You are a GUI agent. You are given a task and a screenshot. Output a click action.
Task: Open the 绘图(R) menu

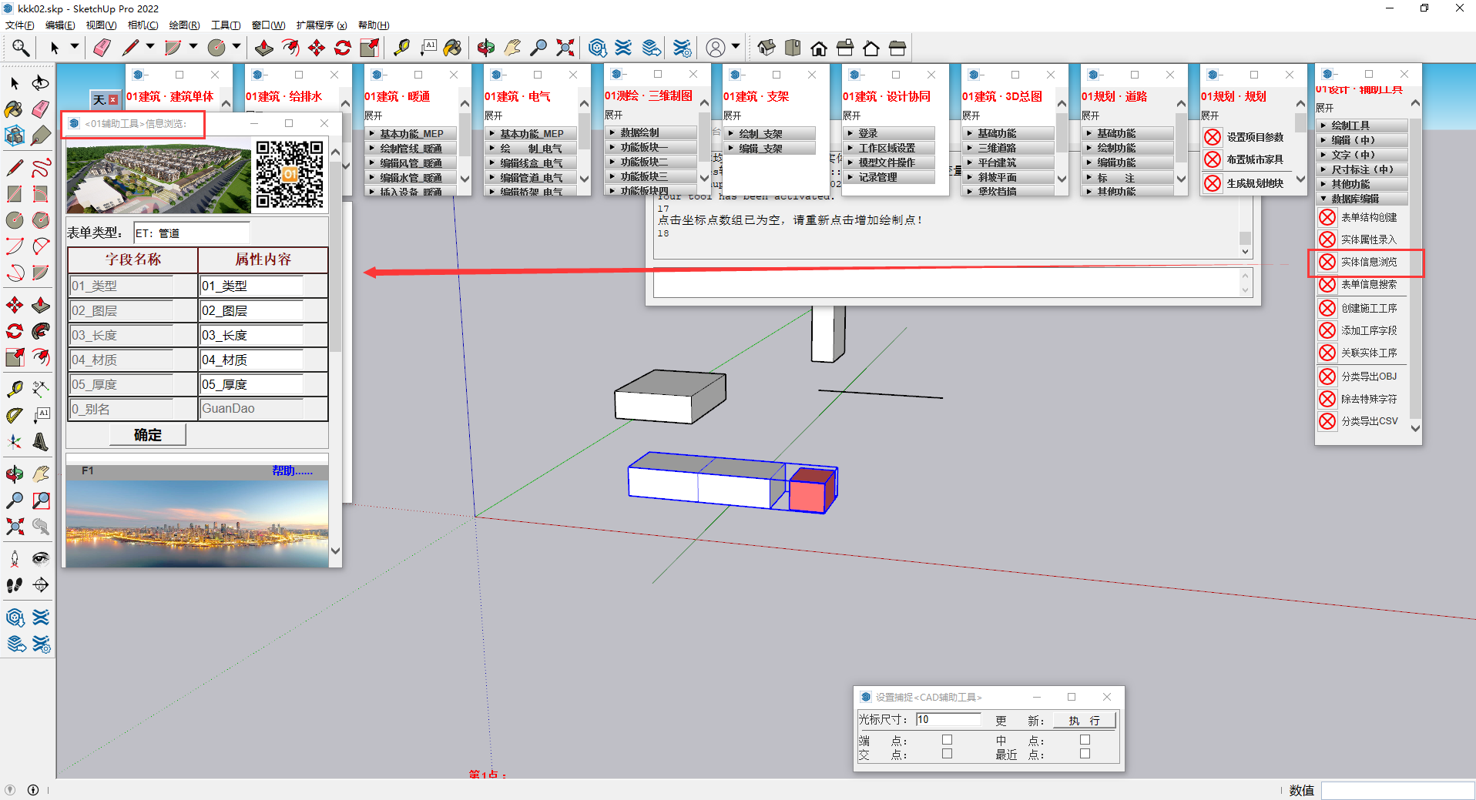pos(185,25)
